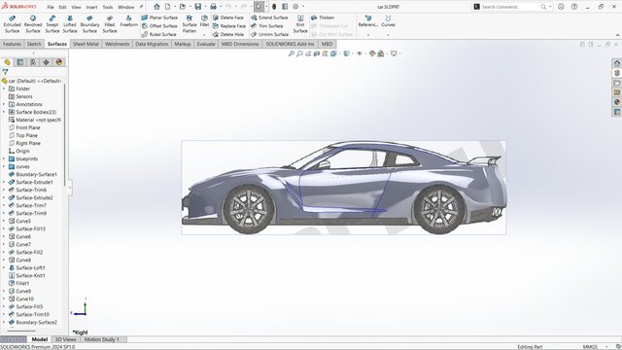Open the DimXpertManager tab
The image size is (622, 350).
point(46,62)
